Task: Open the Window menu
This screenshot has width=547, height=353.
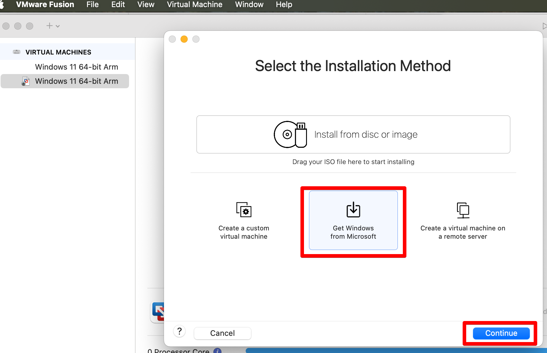Action: [249, 4]
